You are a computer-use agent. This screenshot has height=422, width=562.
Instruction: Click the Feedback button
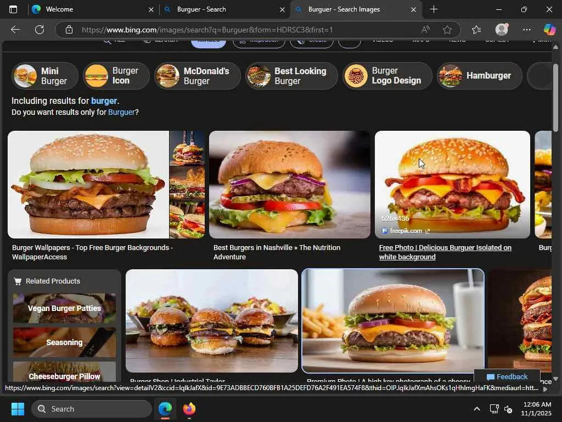(x=507, y=377)
